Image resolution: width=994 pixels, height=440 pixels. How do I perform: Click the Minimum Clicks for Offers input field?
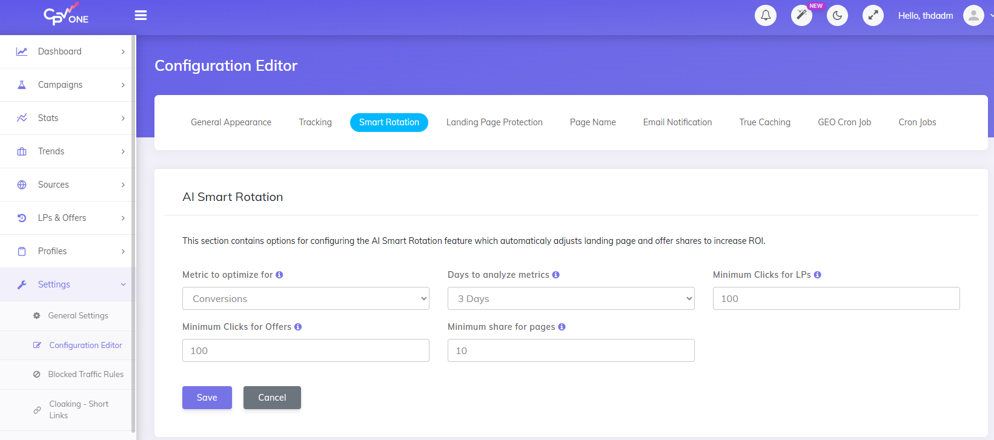point(306,350)
